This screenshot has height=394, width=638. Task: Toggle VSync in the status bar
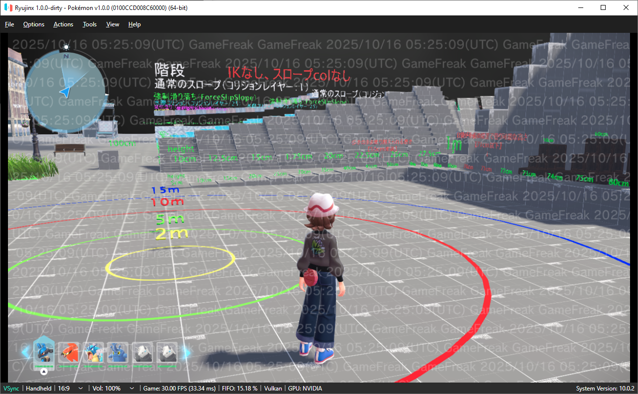11,389
